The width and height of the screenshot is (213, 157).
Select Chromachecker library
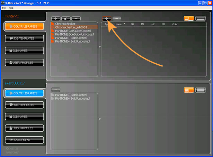(x=74, y=24)
